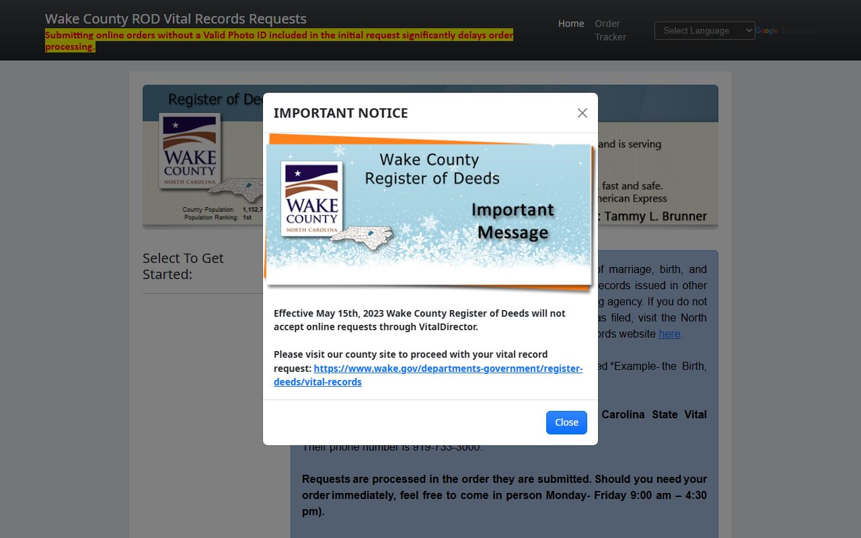Click the Wake County logo in page header banner
This screenshot has height=538, width=861.
[190, 151]
